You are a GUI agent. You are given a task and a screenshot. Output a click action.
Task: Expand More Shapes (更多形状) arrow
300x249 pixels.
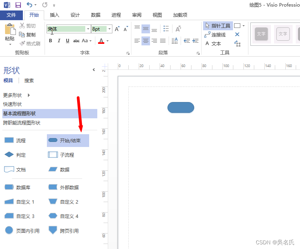point(29,95)
